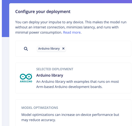Viewport: 132px width, 126px height.
Task: Select the SELECTED DEPLOYMENT label
Action: click(x=55, y=69)
